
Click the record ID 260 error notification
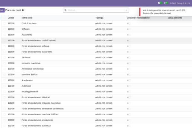click(x=165, y=12)
